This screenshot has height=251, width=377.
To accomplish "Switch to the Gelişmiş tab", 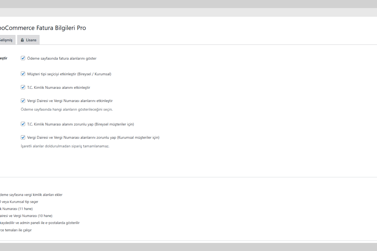I will coord(6,40).
